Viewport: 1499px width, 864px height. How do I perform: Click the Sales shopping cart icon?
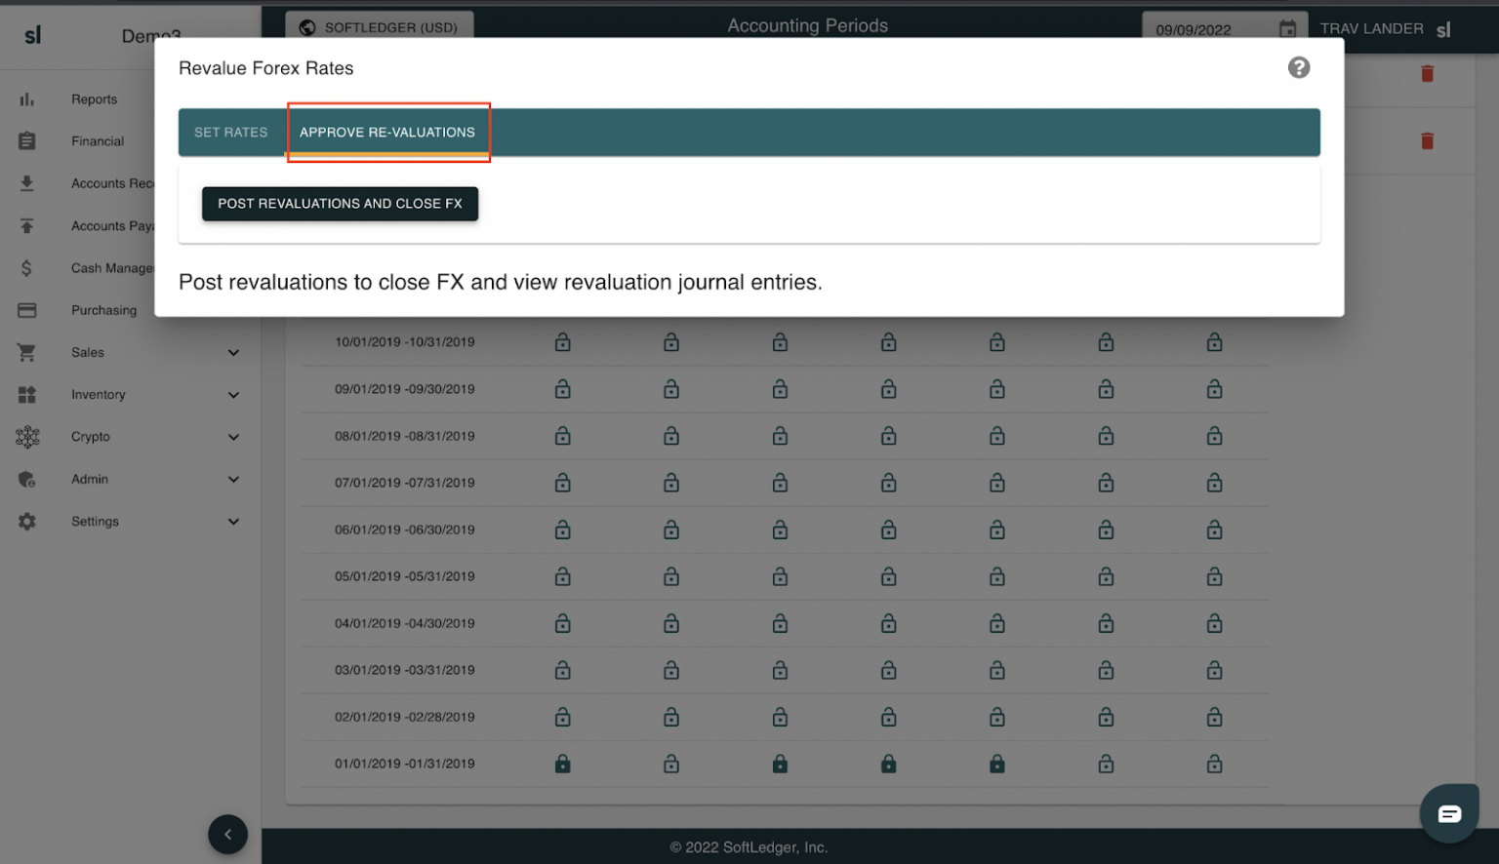27,353
